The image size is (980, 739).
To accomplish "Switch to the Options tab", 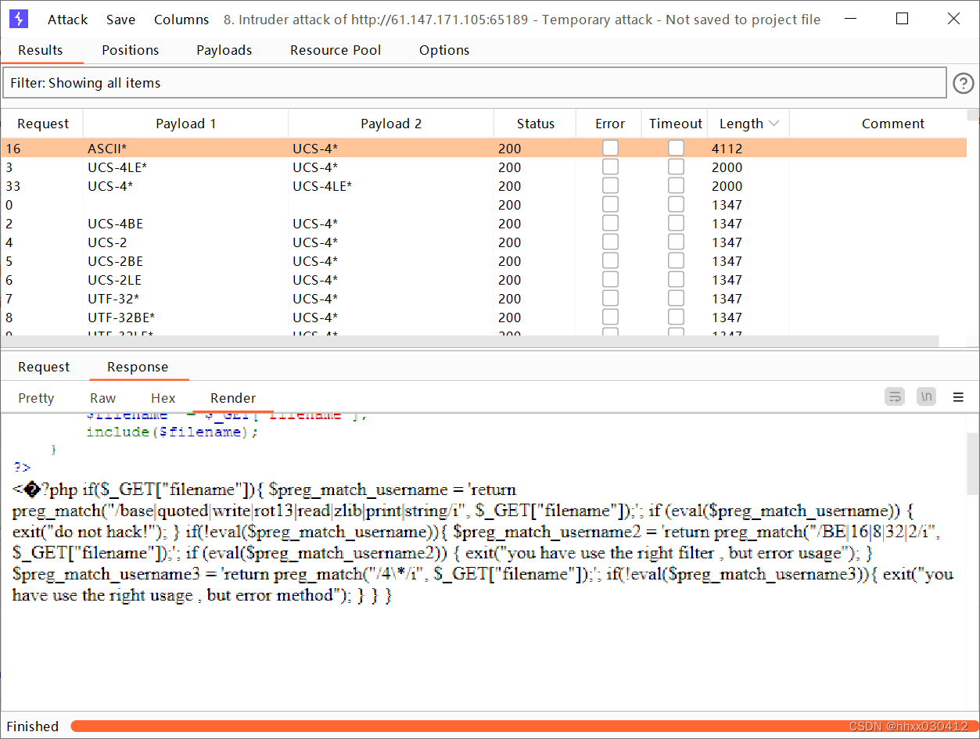I will [x=444, y=50].
